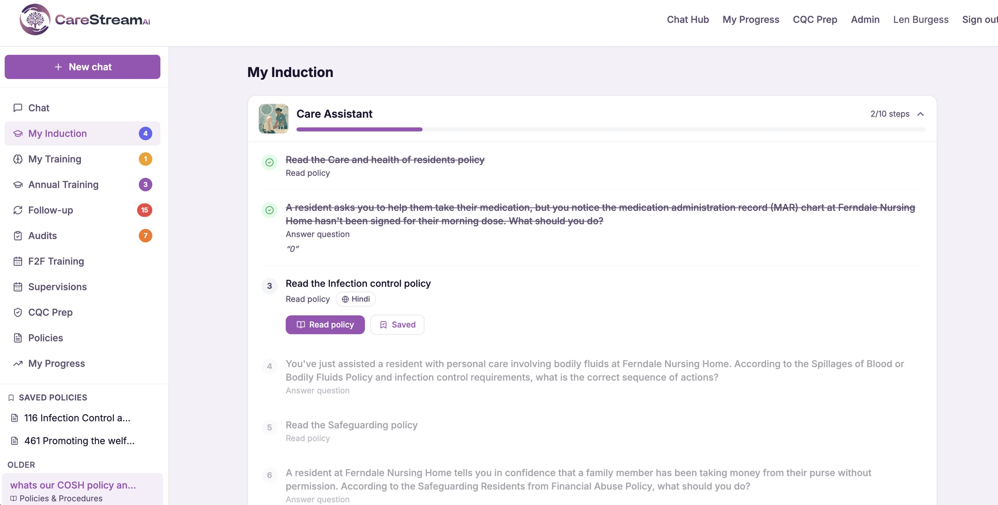The image size is (998, 505).
Task: Click the CQC Prep shield icon
Action: pyautogui.click(x=17, y=312)
